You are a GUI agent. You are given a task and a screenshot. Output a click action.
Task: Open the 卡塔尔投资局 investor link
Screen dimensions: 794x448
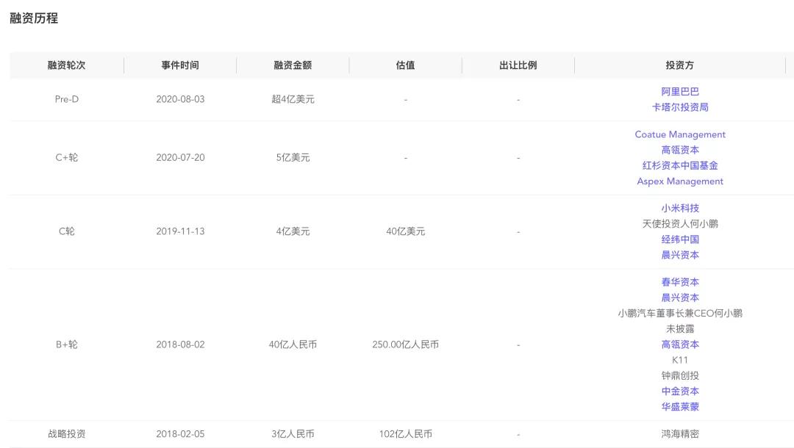tap(680, 107)
